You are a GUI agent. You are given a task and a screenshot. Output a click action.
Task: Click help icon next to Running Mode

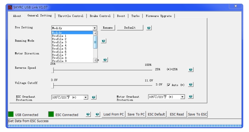coord(103,41)
